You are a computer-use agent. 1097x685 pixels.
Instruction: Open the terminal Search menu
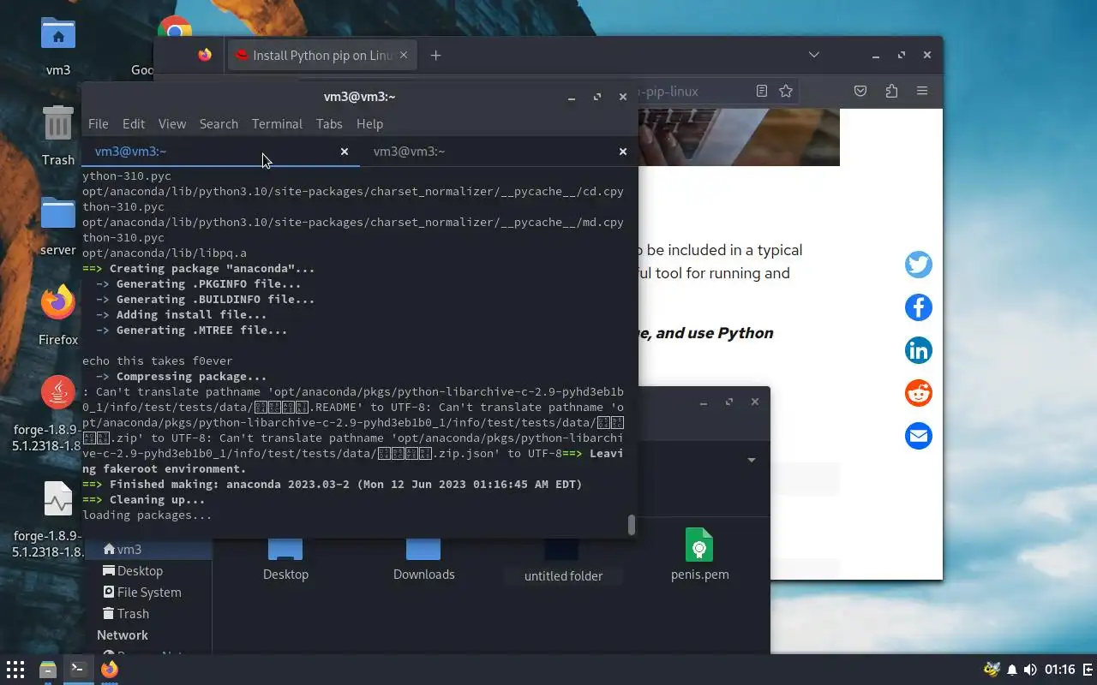coord(219,124)
